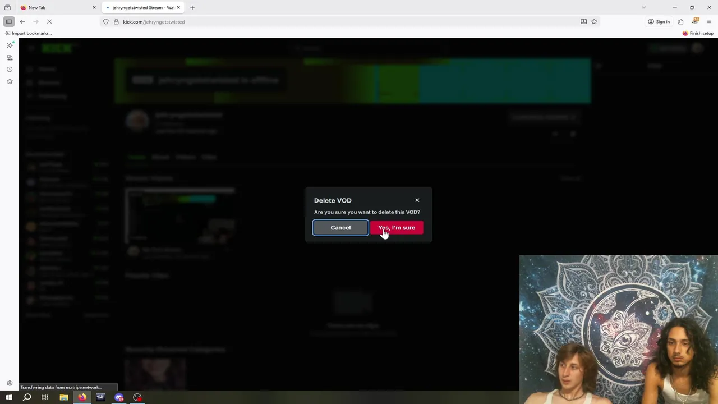
Task: Expand the list all tabs dropdown
Action: 643,7
